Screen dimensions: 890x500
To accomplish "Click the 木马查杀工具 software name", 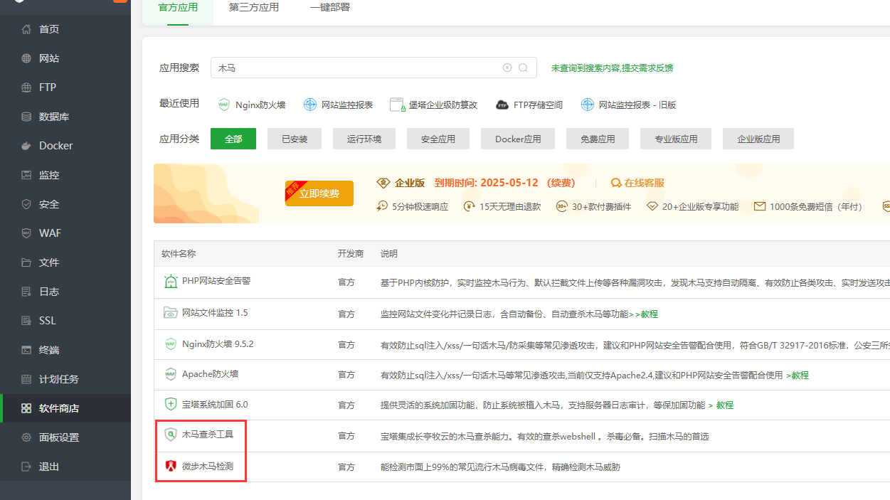I will [x=208, y=434].
